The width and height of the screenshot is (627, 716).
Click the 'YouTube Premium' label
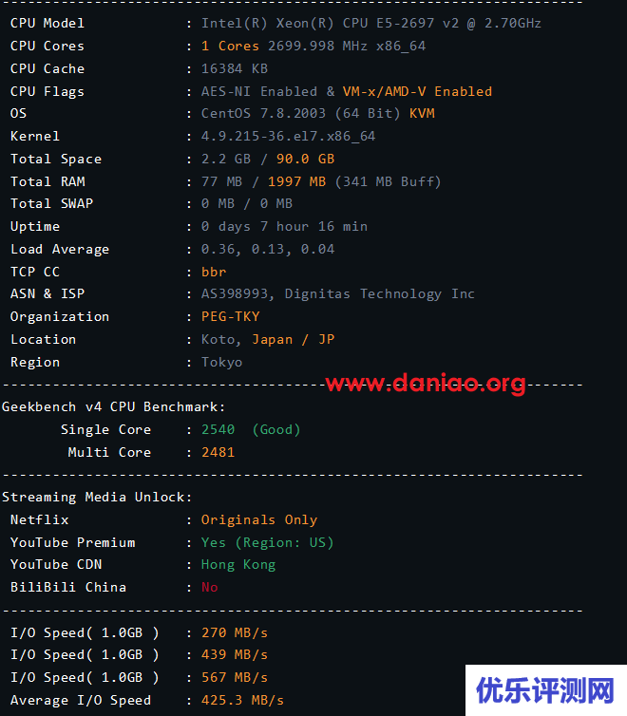72,542
